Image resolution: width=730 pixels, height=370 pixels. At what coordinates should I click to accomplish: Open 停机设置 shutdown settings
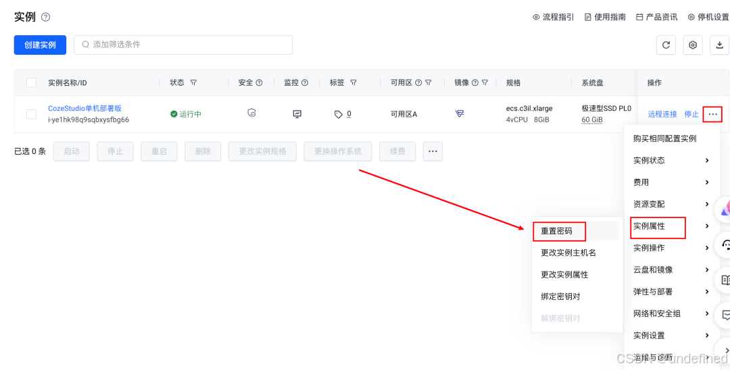[x=708, y=17]
